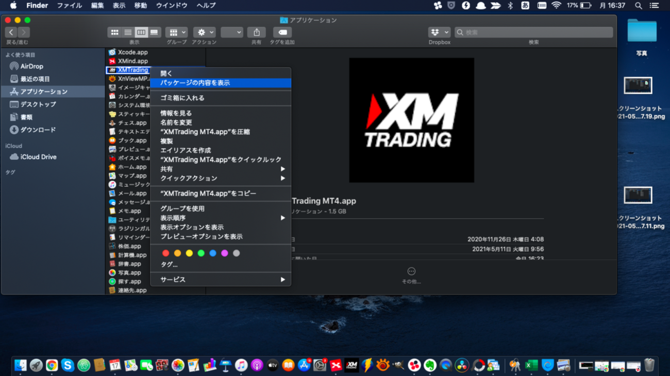This screenshot has width=670, height=376.
Task: Click その他... below the XMTrading file info
Action: [x=411, y=276]
